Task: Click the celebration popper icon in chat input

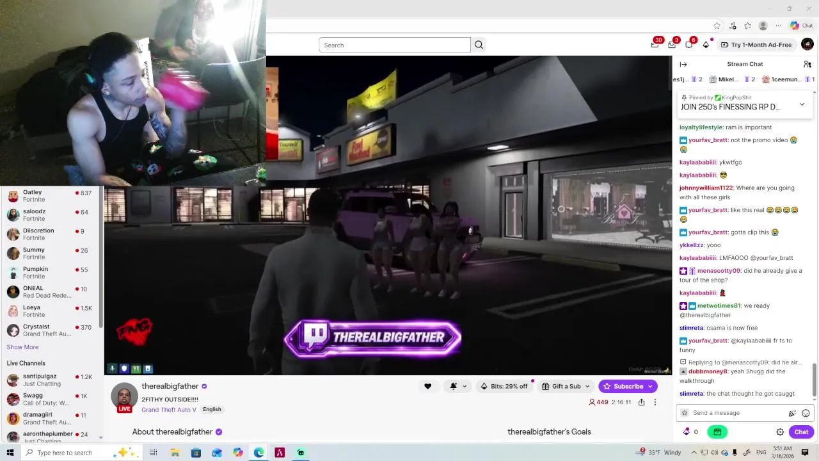Action: pos(792,413)
